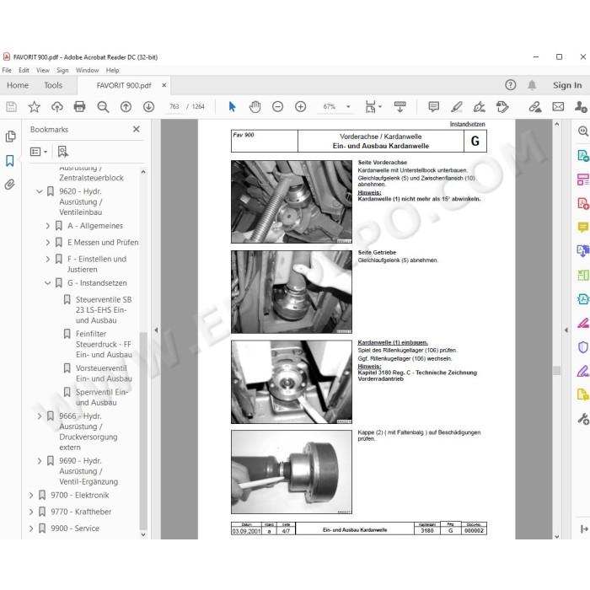590x590 pixels.
Task: Star this file as favorite
Action: 35,107
